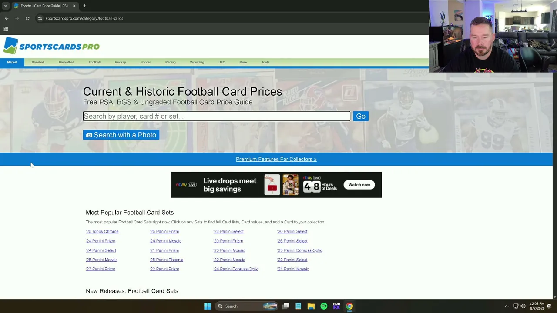Open the Football category menu

point(94,62)
